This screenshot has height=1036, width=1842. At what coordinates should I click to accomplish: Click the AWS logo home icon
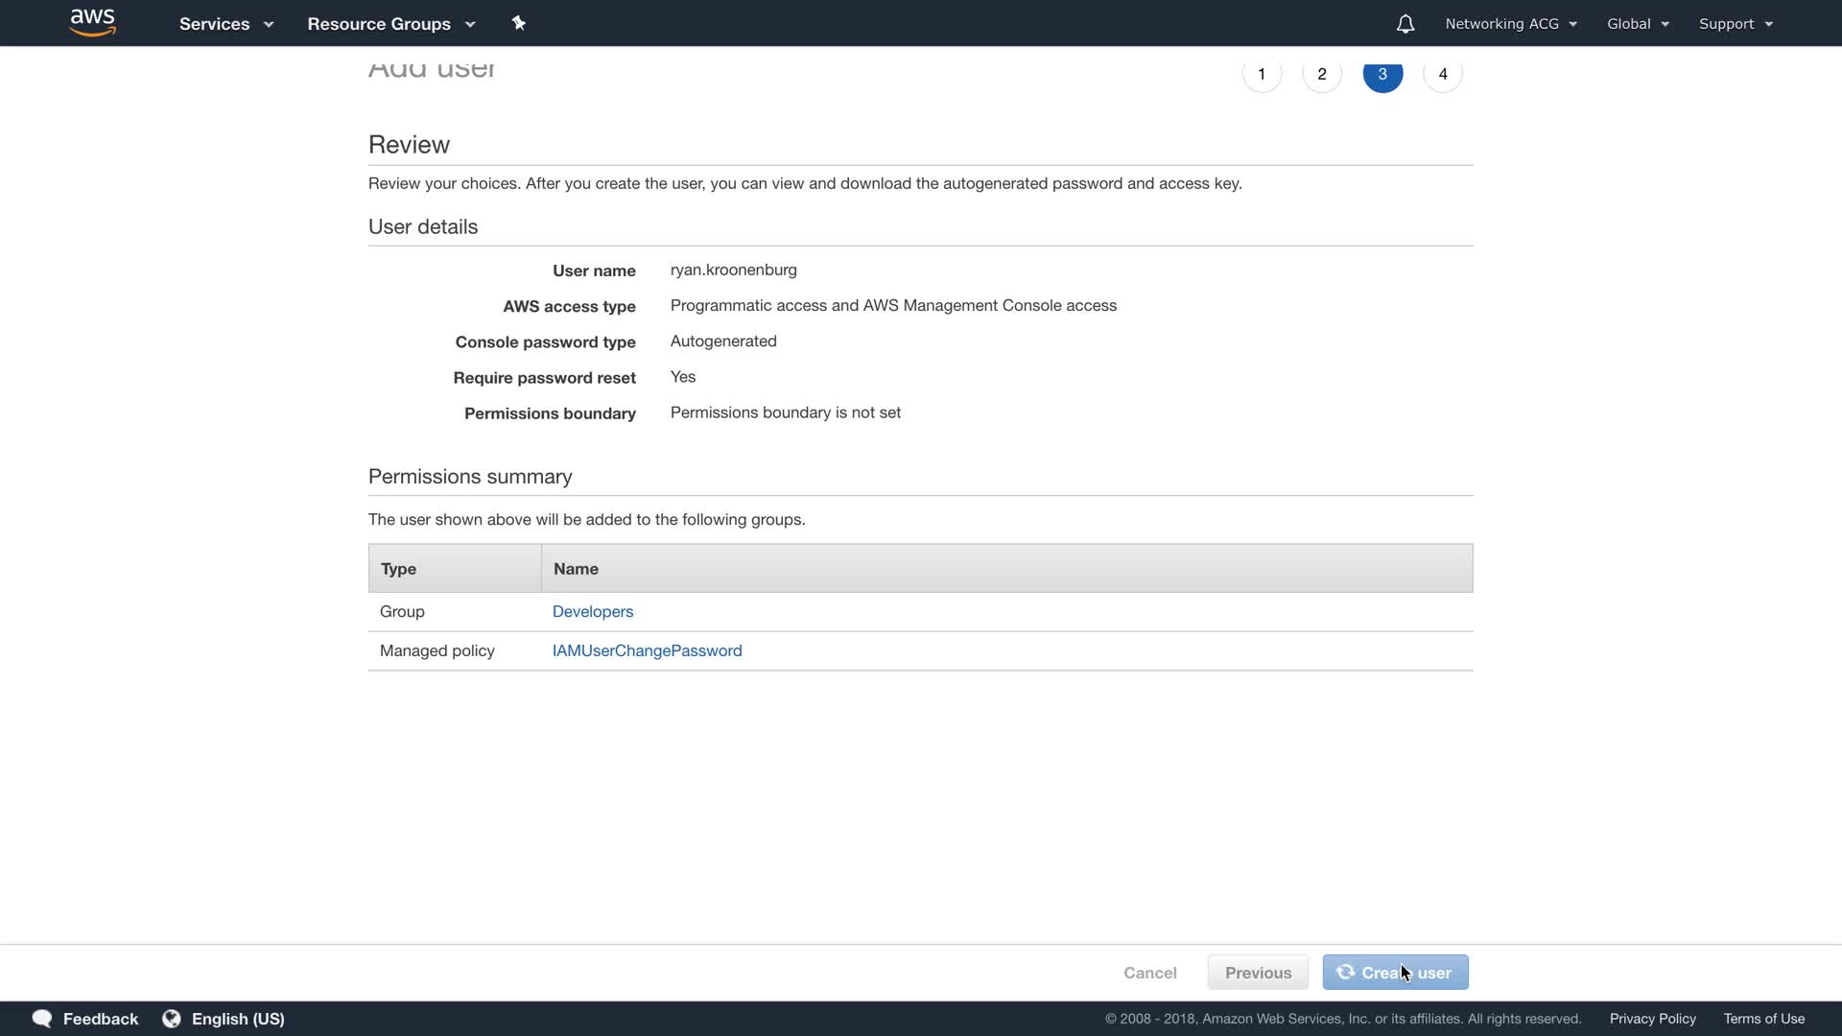coord(93,23)
